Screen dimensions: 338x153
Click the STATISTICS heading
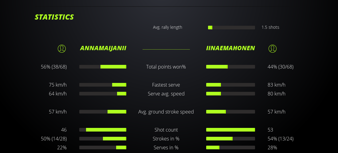[x=54, y=17]
